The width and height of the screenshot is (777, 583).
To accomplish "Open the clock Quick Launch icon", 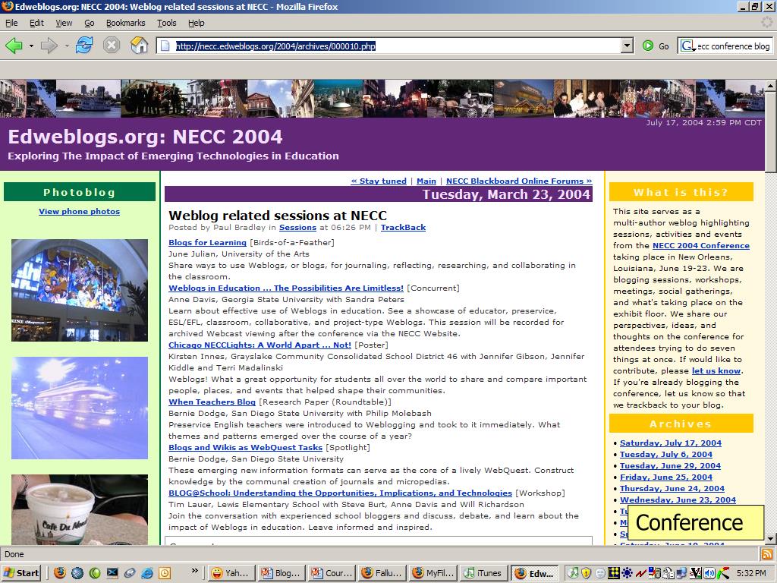I will tap(165, 573).
